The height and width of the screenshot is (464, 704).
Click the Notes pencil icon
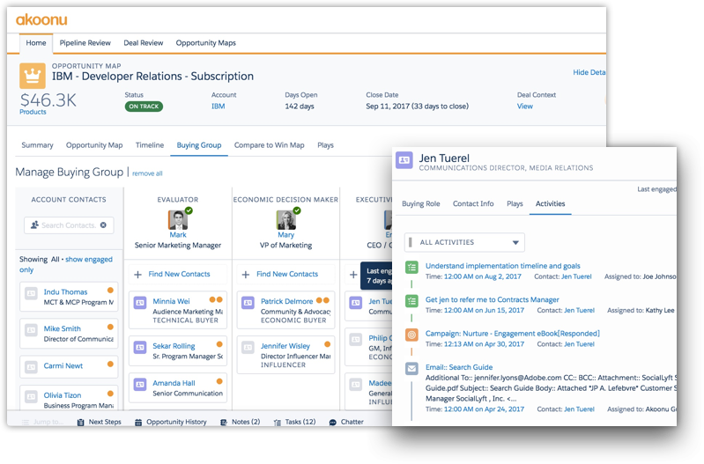coord(224,423)
